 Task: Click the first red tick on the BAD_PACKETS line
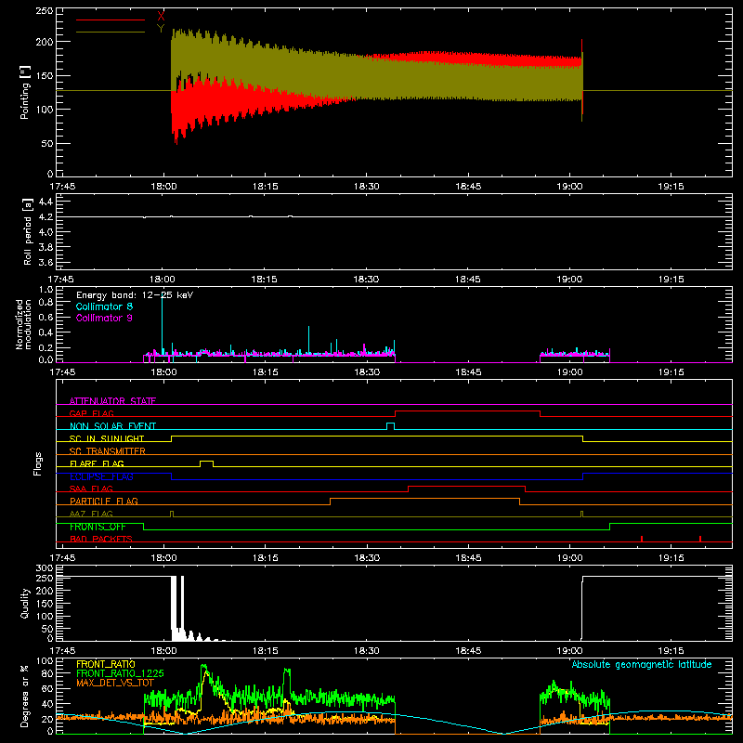[642, 539]
